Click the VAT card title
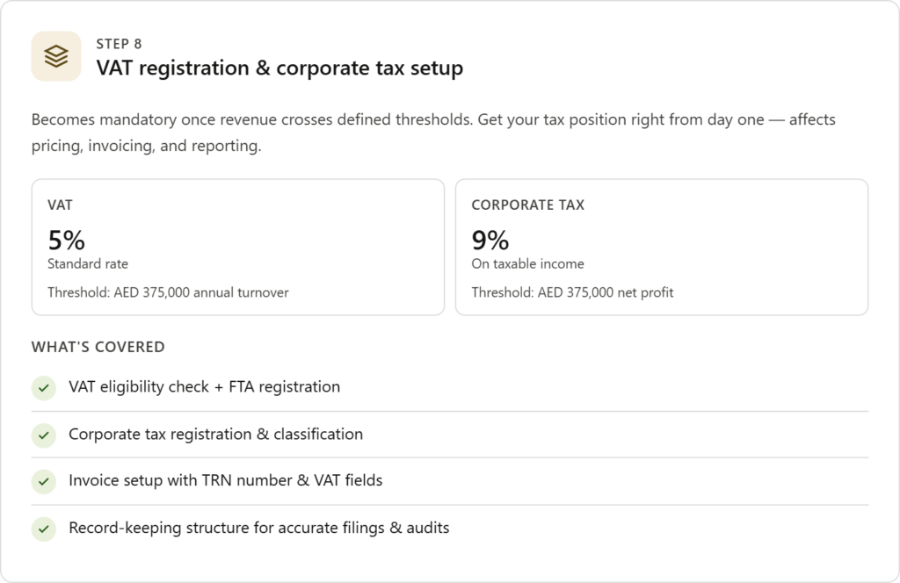 [60, 205]
